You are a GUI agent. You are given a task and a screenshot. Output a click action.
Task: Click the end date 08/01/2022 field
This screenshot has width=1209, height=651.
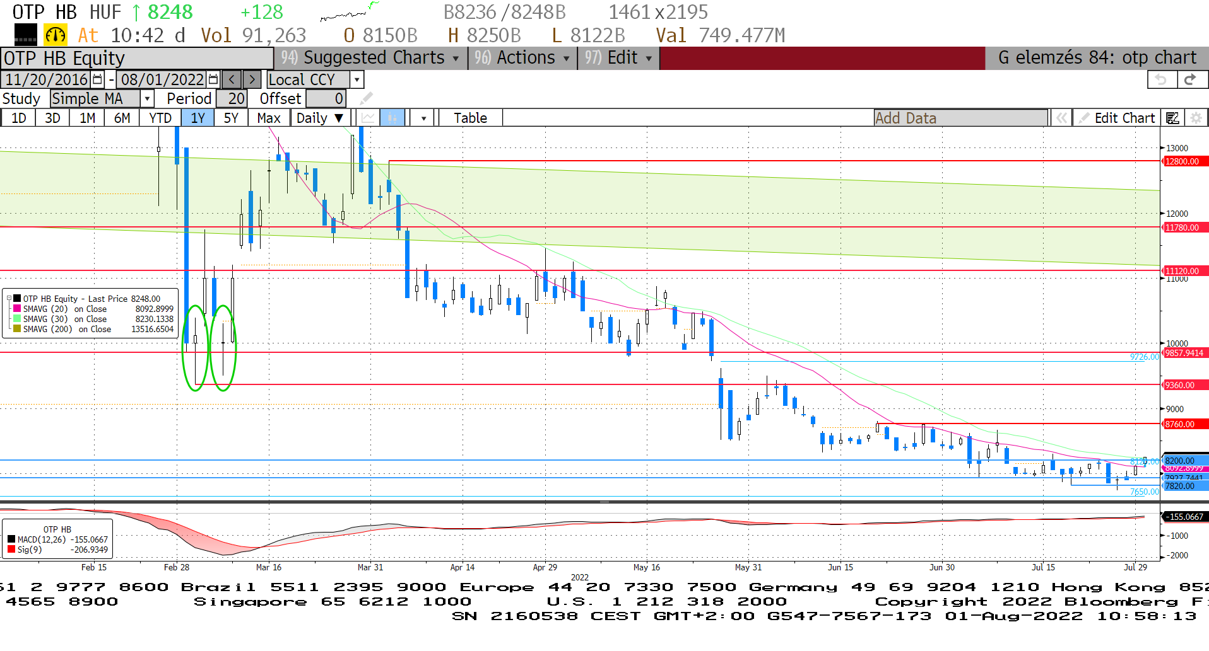coord(162,79)
